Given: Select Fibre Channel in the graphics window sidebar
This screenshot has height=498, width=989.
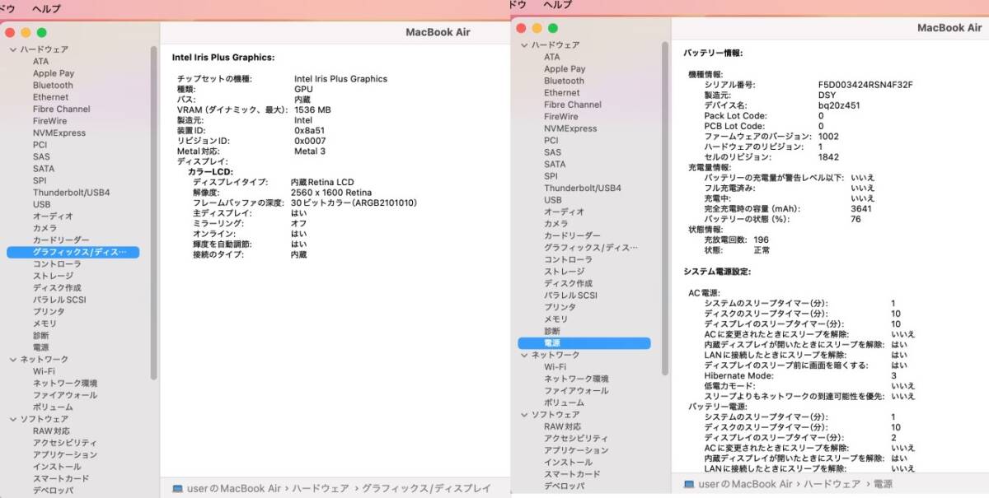Looking at the screenshot, I should (x=62, y=109).
